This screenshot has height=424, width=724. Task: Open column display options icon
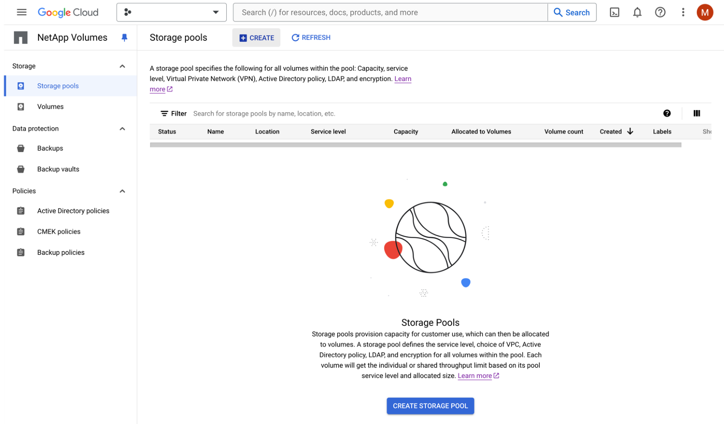696,114
